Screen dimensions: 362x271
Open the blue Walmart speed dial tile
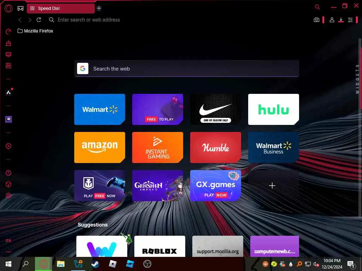[x=99, y=109]
